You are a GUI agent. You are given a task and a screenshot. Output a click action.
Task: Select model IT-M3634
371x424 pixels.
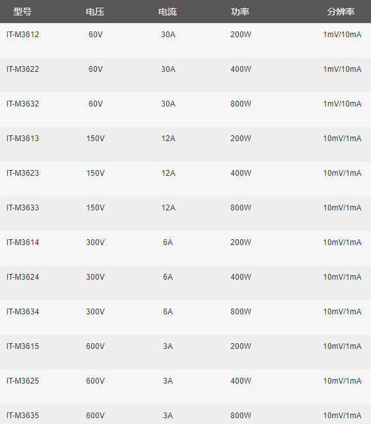22,312
